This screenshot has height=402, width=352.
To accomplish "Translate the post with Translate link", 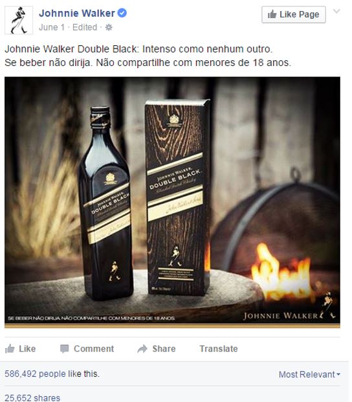I will 219,349.
